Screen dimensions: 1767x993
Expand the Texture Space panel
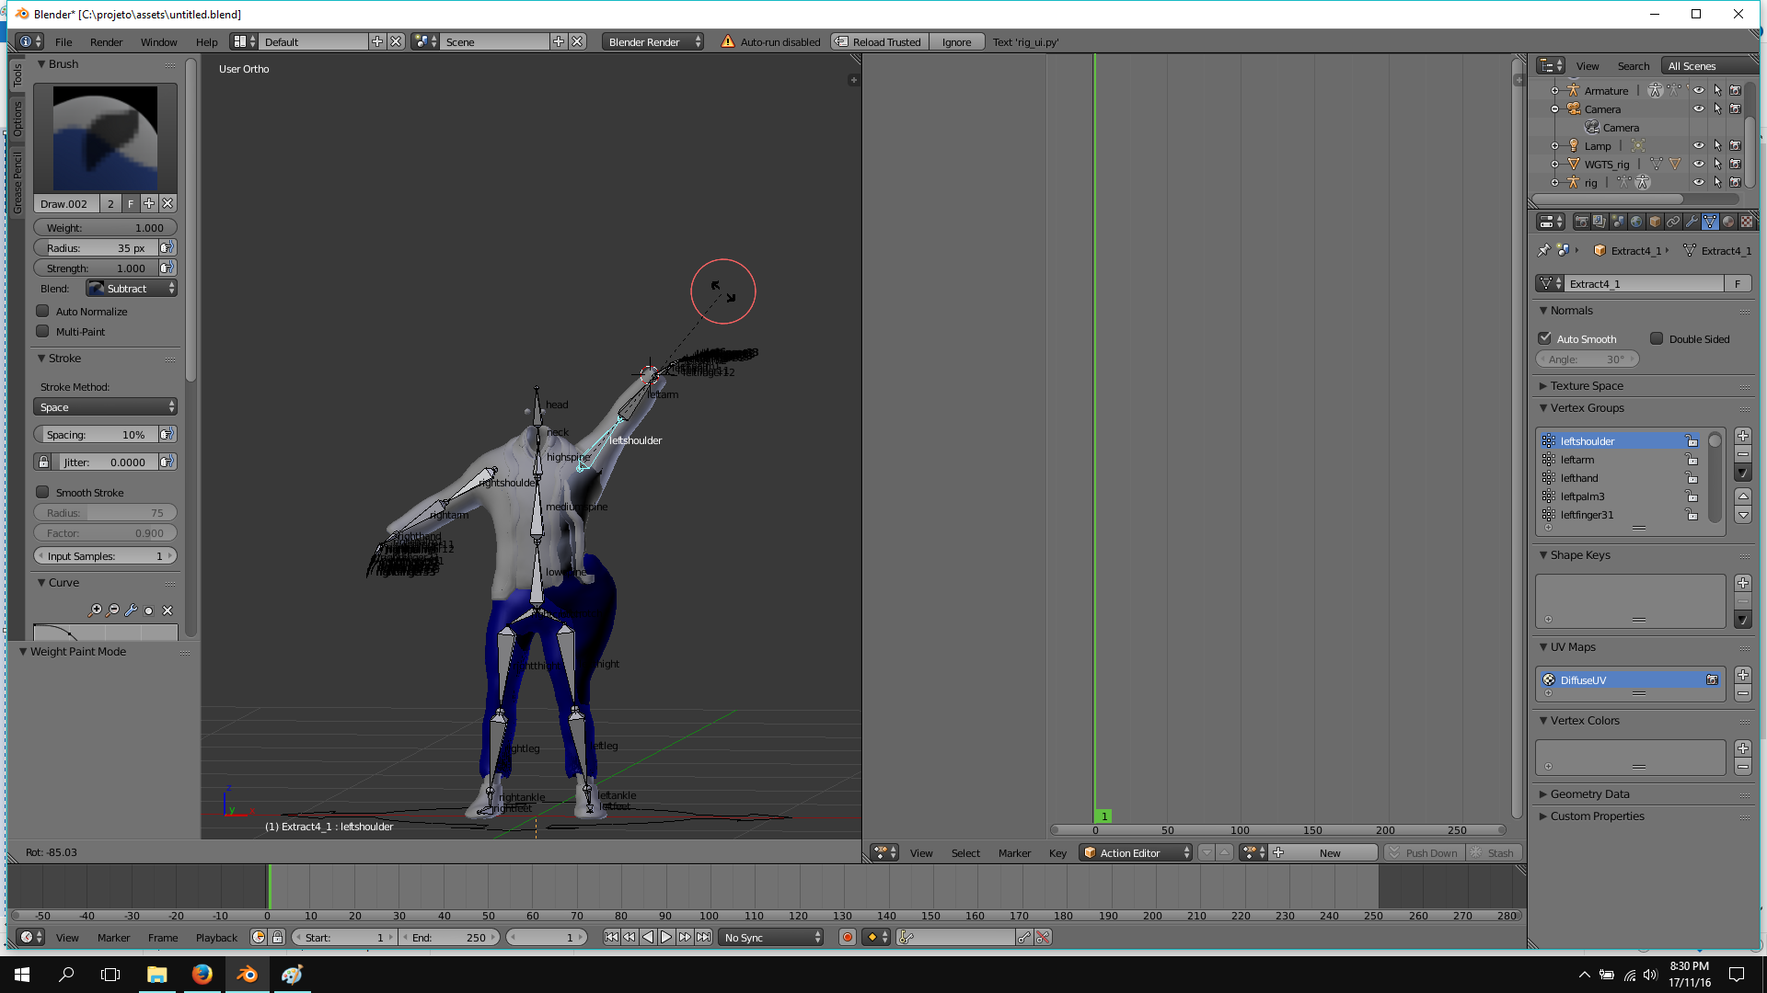[1587, 386]
